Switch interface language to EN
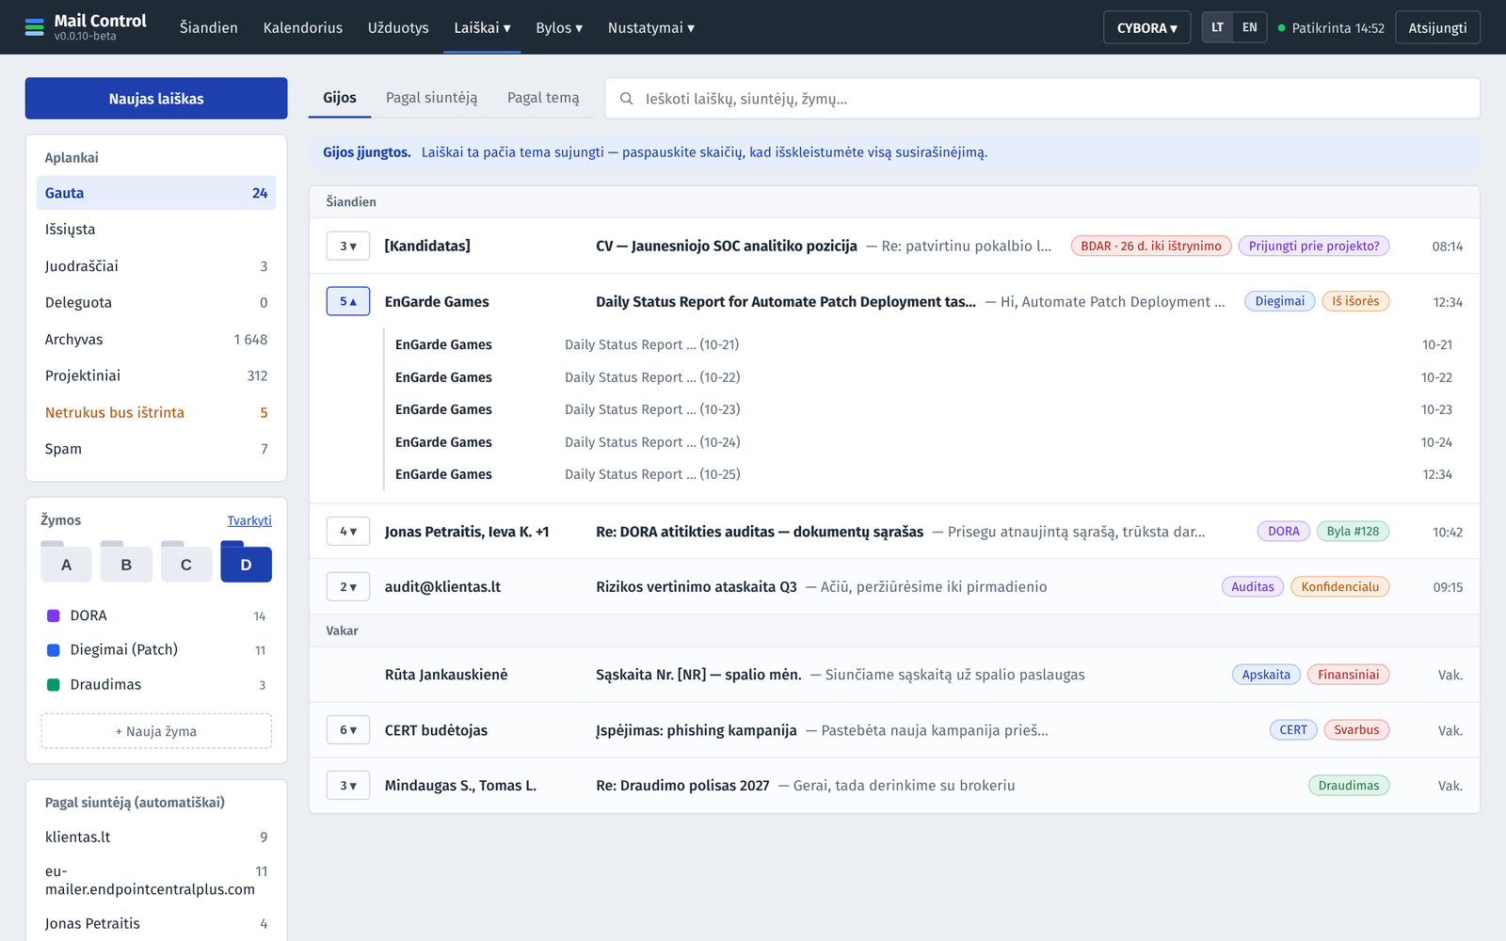This screenshot has height=941, width=1506. point(1250,27)
